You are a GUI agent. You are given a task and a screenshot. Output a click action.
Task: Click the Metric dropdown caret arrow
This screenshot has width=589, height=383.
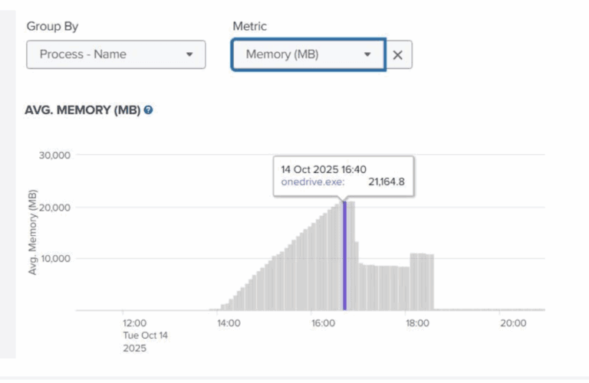[x=367, y=54]
